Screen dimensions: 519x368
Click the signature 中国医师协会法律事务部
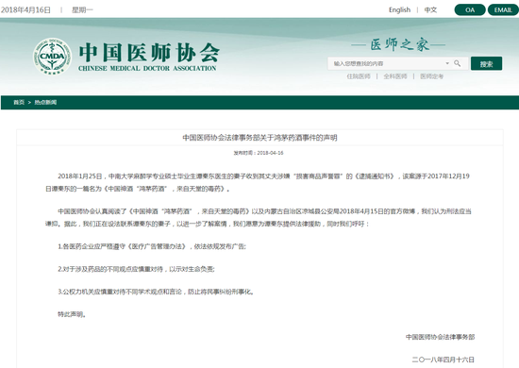441,337
